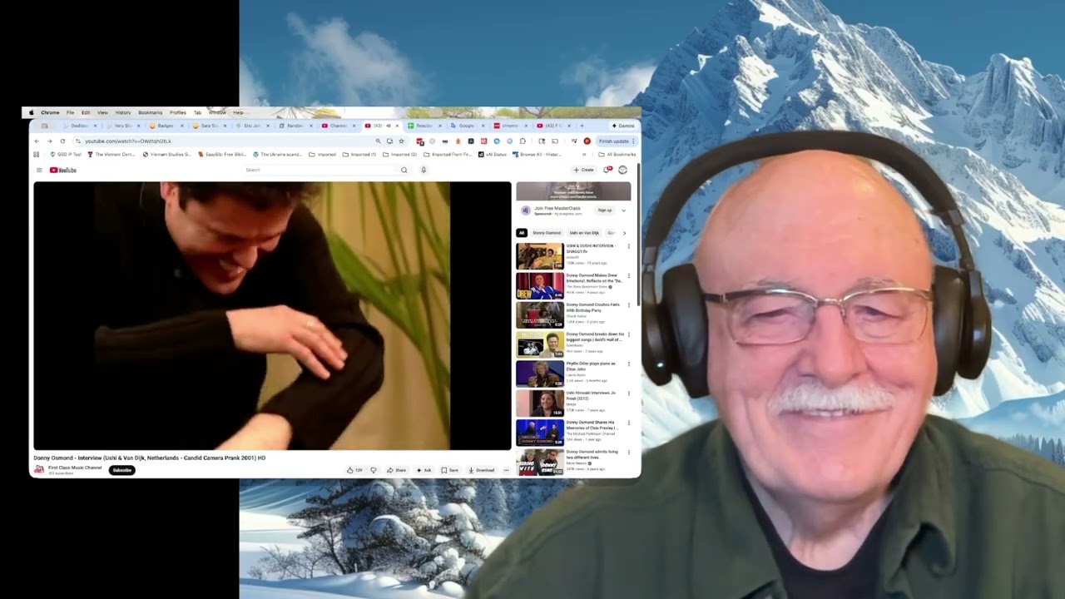Open the All Bookmarks folder
The height and width of the screenshot is (599, 1065).
click(617, 155)
